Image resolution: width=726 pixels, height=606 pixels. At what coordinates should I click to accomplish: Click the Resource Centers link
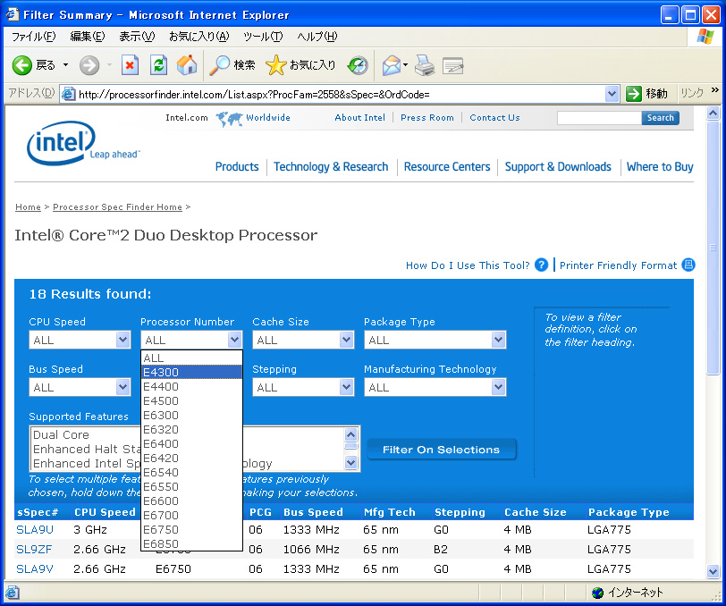coord(447,166)
